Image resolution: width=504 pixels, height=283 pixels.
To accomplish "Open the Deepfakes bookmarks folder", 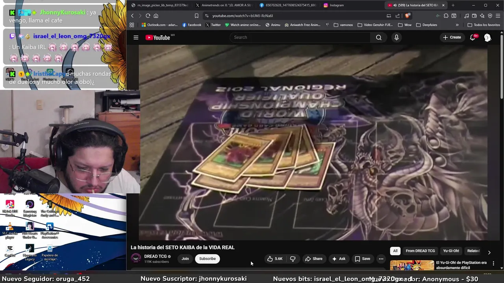I will click(426, 25).
